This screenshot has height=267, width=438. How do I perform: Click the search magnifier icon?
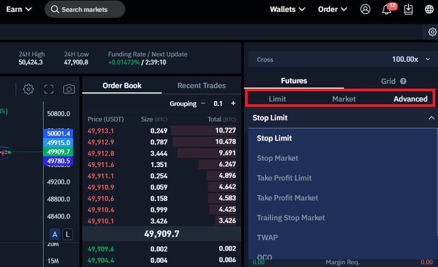(x=55, y=9)
